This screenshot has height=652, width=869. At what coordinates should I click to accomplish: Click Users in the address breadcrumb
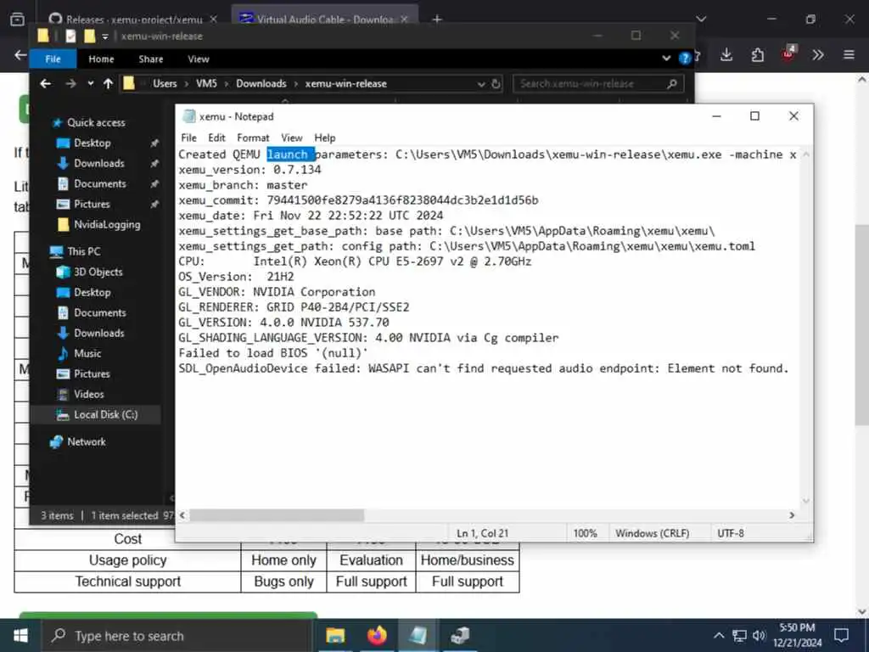[165, 84]
